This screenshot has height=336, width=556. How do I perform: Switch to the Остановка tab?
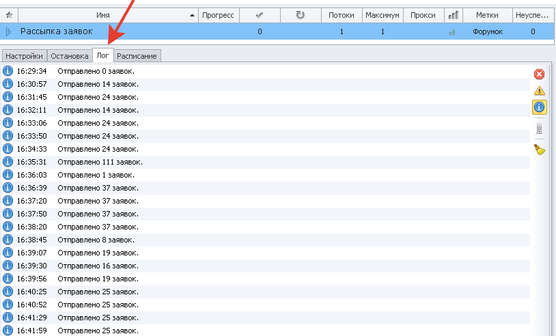[x=70, y=56]
